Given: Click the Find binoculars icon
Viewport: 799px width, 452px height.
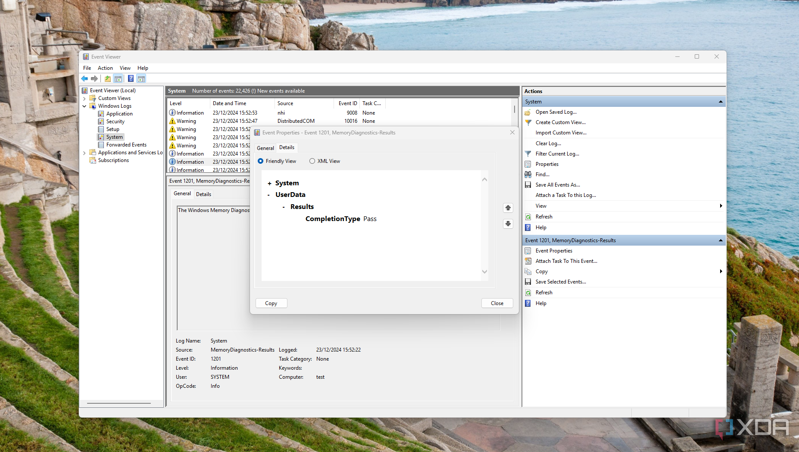Looking at the screenshot, I should 528,175.
